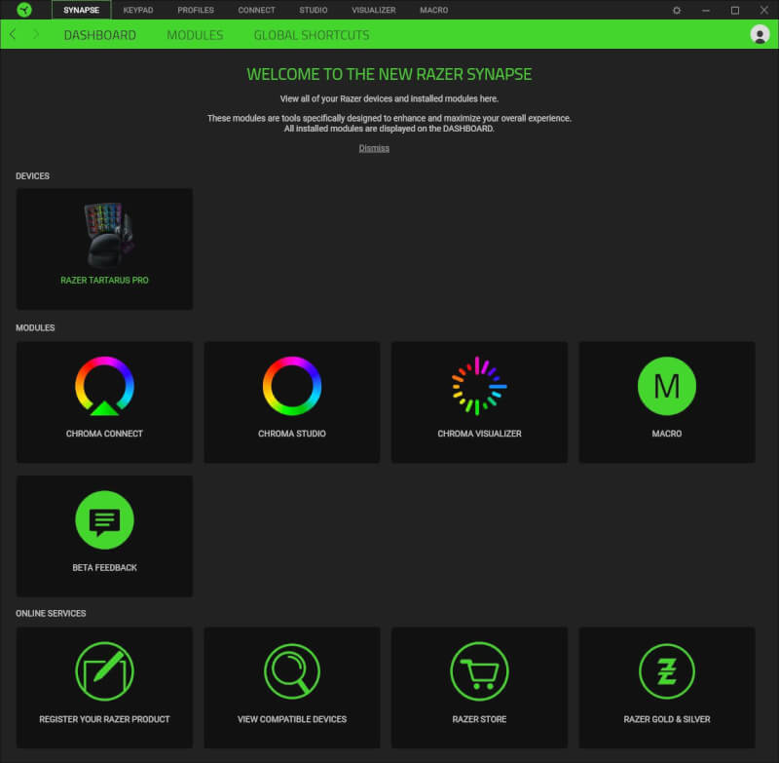Click the Register Your Razer Product icon
The height and width of the screenshot is (763, 779).
[x=104, y=671]
